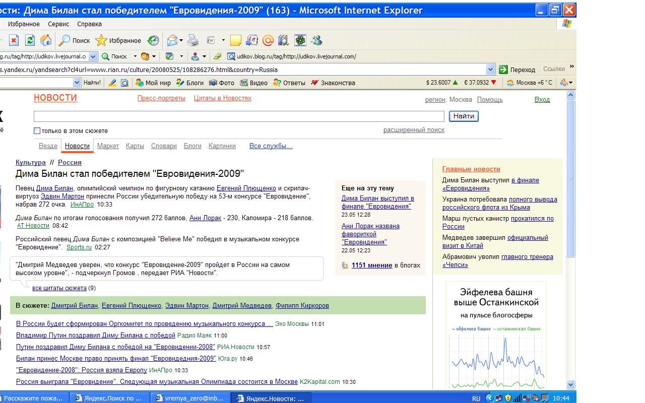The height and width of the screenshot is (403, 645).
Task: Click the highlighter pen icon in second toolbar
Action: click(217, 56)
